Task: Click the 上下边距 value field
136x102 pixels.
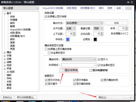Action: [x=69, y=34]
